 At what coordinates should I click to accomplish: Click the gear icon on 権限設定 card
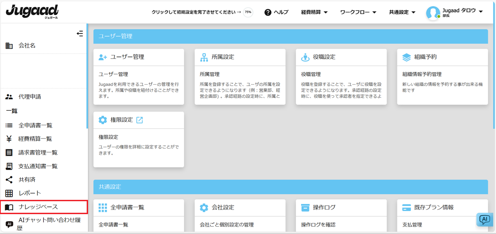[103, 120]
